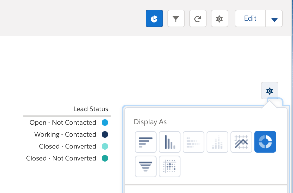The image size is (293, 193).
Task: Open the report filter panel
Action: (176, 18)
